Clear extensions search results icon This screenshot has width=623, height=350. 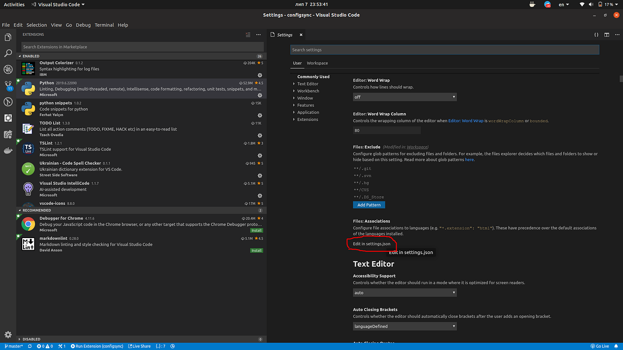[248, 35]
